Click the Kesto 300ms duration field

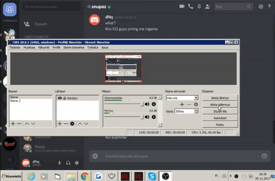pyautogui.click(x=185, y=111)
